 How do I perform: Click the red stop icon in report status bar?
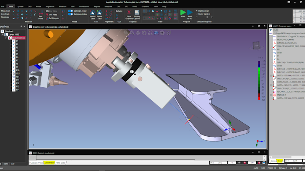(245, 163)
